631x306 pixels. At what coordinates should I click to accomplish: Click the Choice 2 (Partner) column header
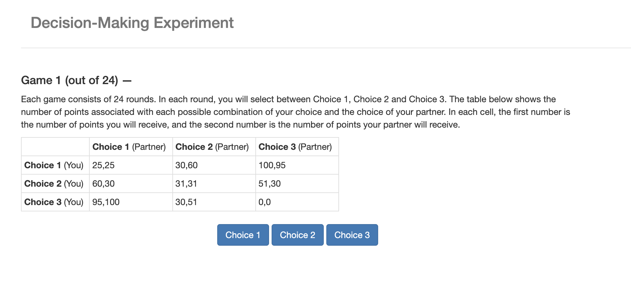[x=214, y=147]
